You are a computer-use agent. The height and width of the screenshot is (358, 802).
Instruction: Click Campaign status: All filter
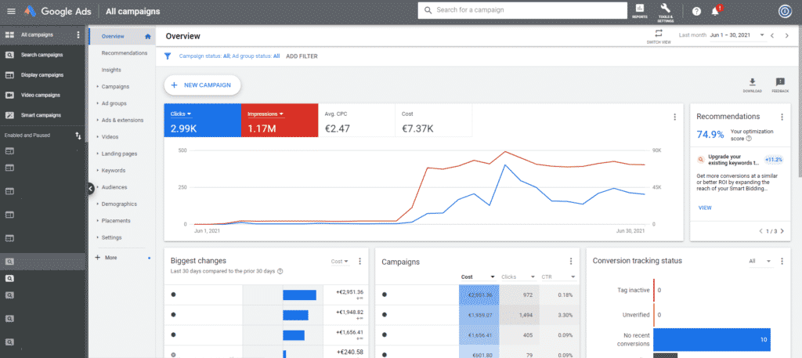coord(204,56)
